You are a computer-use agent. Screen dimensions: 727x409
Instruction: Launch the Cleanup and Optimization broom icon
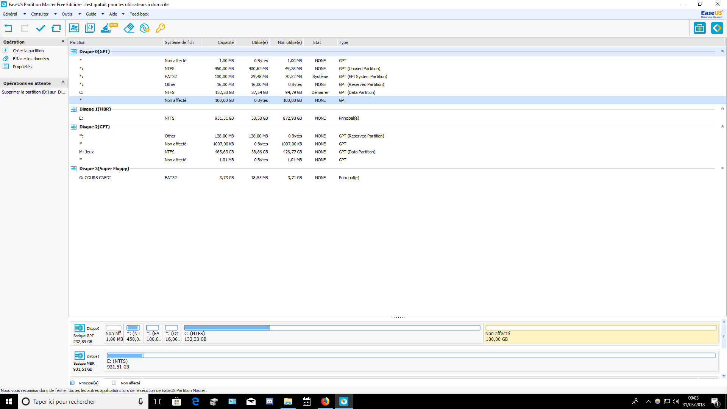tap(106, 28)
